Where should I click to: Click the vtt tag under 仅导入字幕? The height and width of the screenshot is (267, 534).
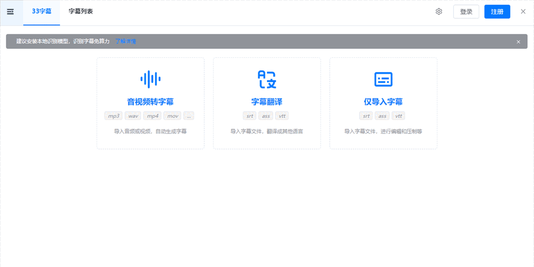click(398, 116)
